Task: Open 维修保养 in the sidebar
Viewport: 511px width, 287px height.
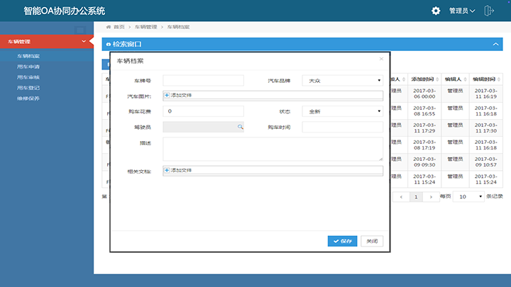Action: coord(28,98)
